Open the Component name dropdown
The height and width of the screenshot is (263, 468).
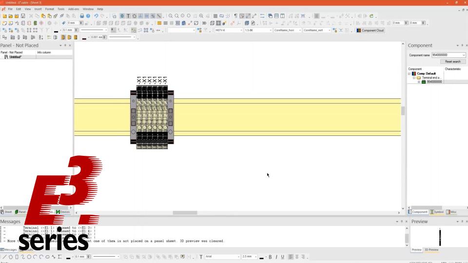(464, 55)
